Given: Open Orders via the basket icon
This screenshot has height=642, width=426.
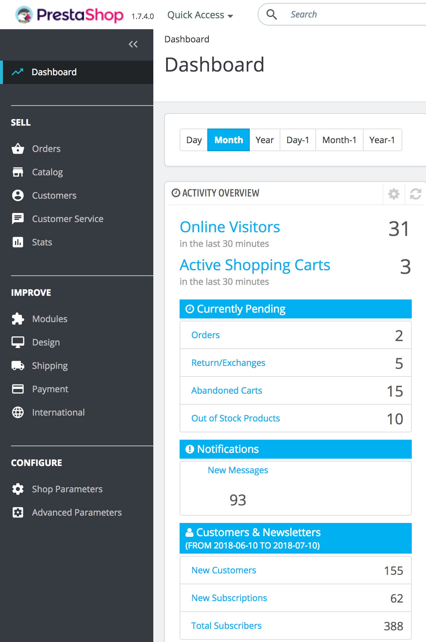Looking at the screenshot, I should click(x=18, y=149).
